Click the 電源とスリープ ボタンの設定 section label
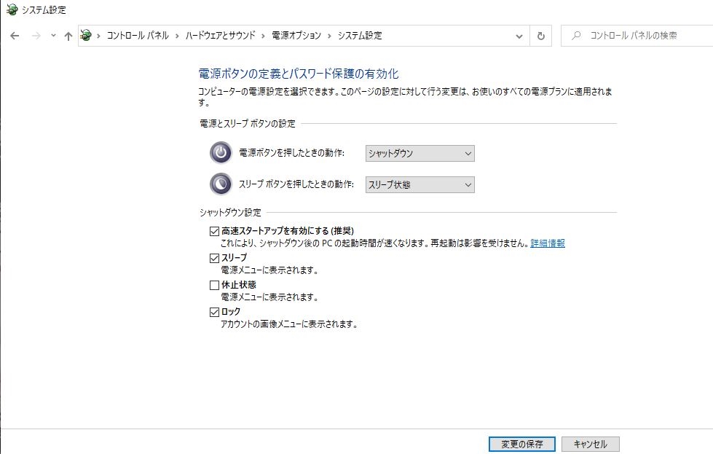The image size is (713, 454). tap(248, 123)
